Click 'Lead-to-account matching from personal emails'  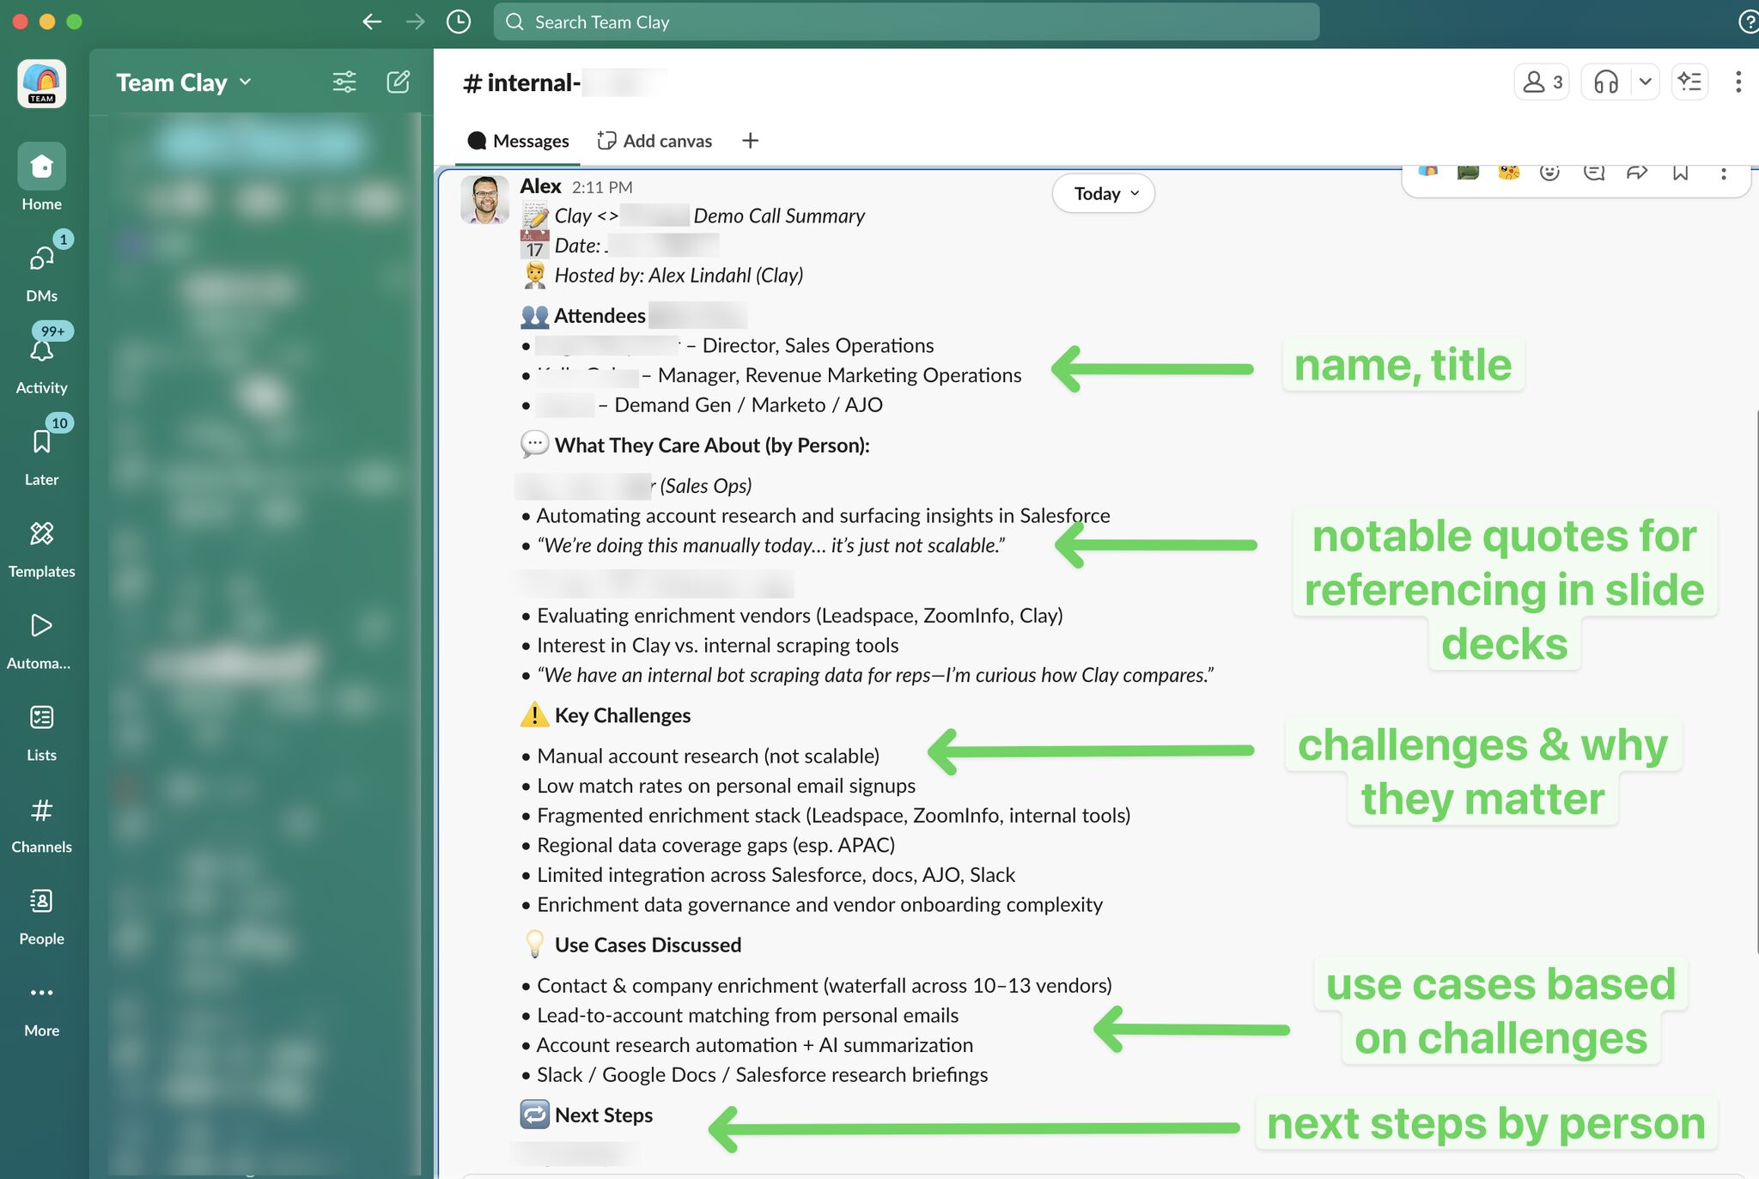pyautogui.click(x=747, y=1016)
